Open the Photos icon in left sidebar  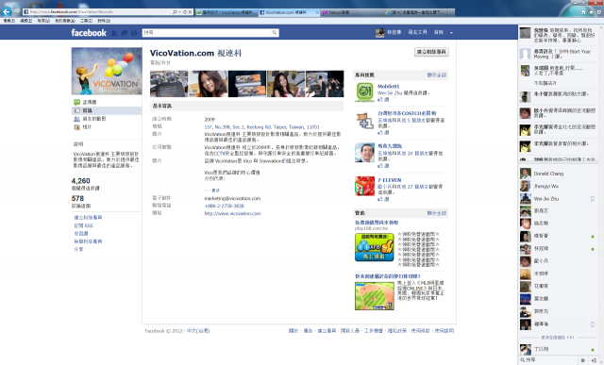(x=76, y=127)
